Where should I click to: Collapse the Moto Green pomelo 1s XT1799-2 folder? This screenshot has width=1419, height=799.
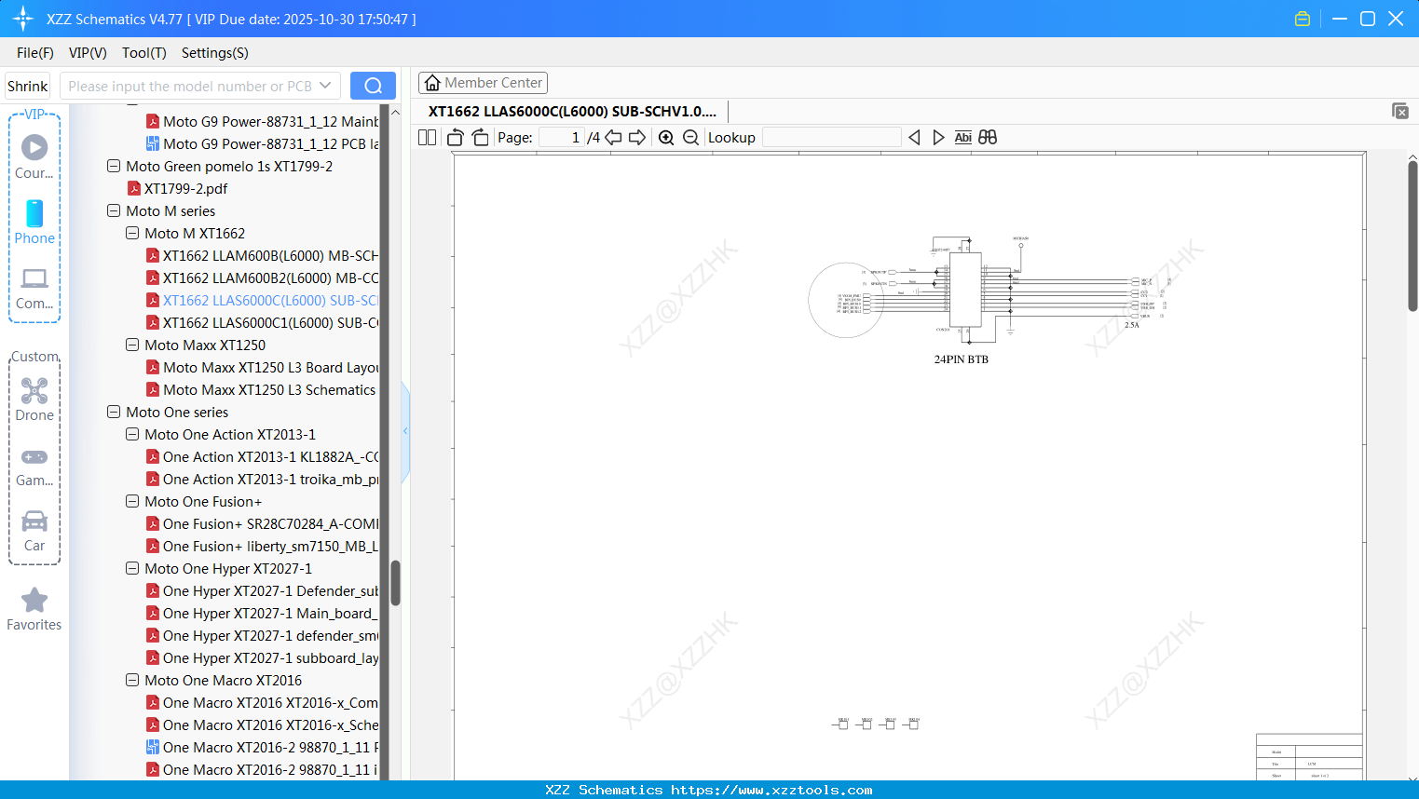[114, 166]
